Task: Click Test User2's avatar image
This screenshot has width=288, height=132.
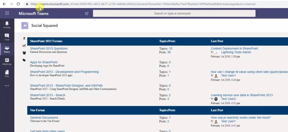Action: click(216, 99)
